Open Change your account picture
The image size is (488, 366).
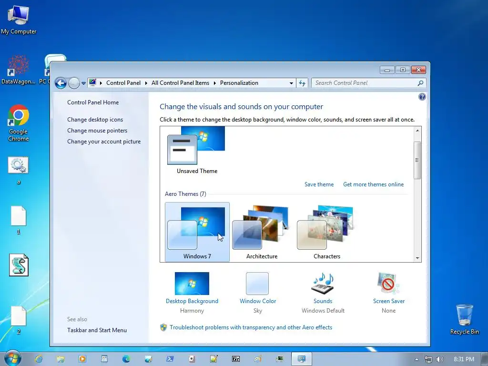pos(104,141)
